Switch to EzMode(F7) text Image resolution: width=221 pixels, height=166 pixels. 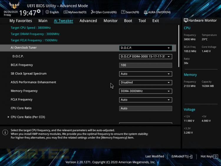pyautogui.click(x=179, y=156)
